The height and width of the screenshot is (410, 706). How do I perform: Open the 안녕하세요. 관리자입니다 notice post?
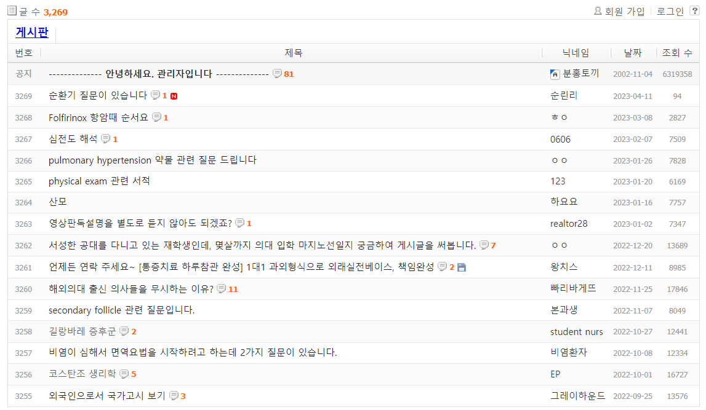(158, 74)
